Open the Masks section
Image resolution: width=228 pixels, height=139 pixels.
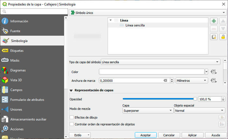(x=32, y=60)
